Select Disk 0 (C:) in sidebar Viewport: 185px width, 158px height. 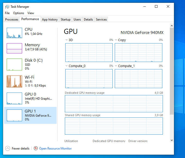point(33,60)
